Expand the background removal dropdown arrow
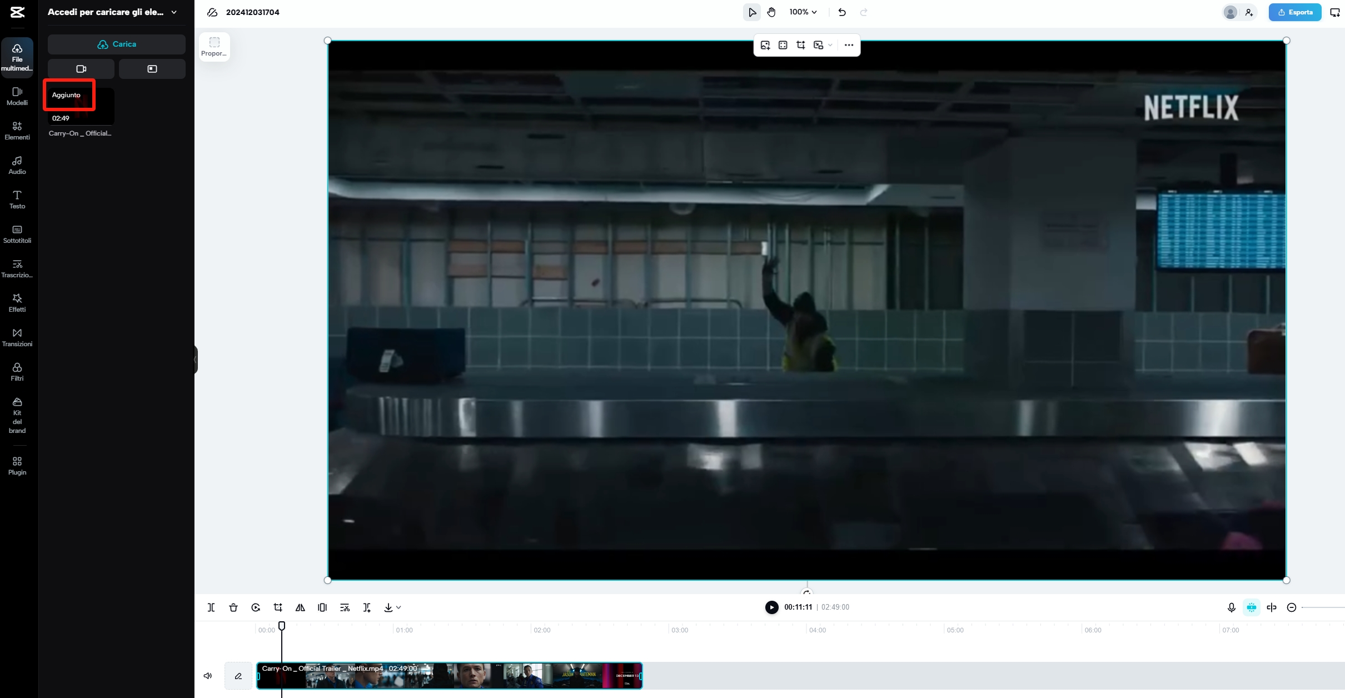The image size is (1345, 698). pyautogui.click(x=830, y=45)
